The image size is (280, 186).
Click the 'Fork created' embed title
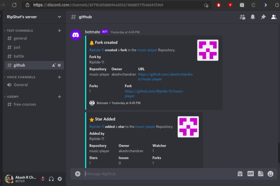pos(106,42)
